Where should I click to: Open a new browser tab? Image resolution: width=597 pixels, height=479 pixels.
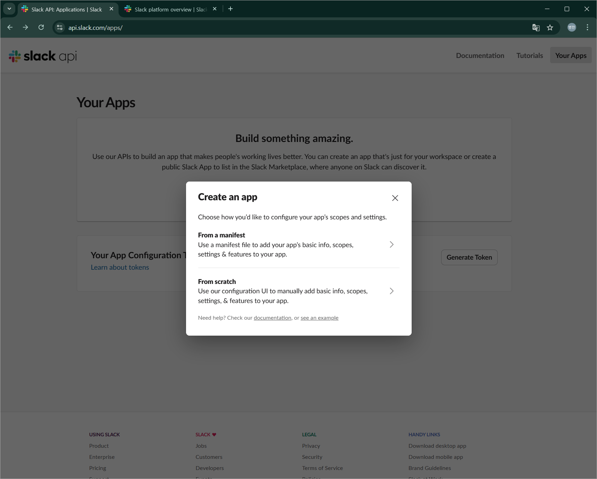tap(230, 9)
